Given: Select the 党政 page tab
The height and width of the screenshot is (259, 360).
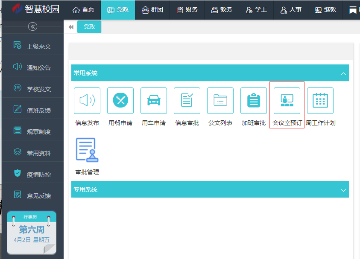Looking at the screenshot, I should point(89,26).
